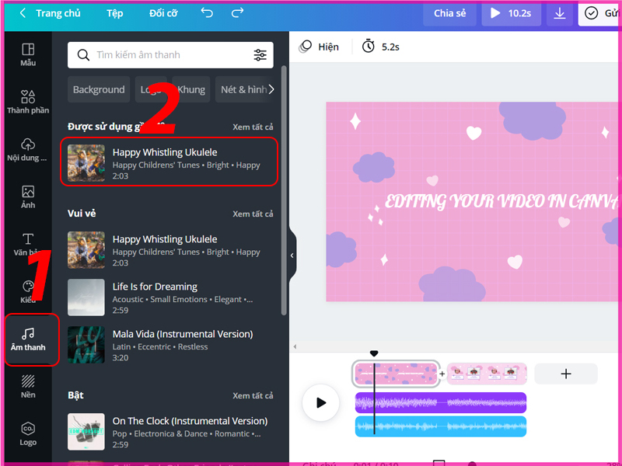
Task: Click the audio panel's vertical scrollbar
Action: 284,190
